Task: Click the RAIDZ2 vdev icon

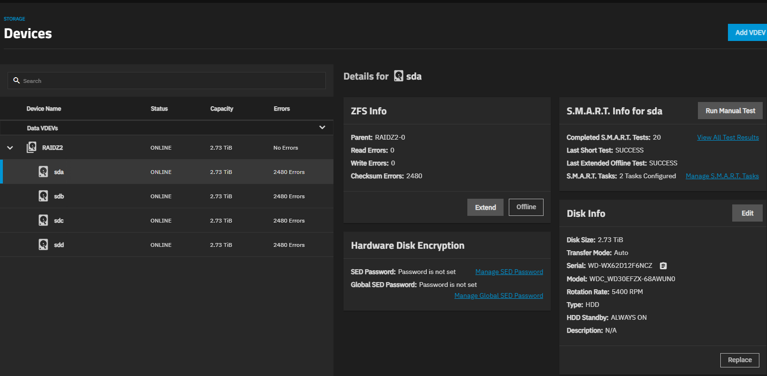Action: pyautogui.click(x=31, y=147)
